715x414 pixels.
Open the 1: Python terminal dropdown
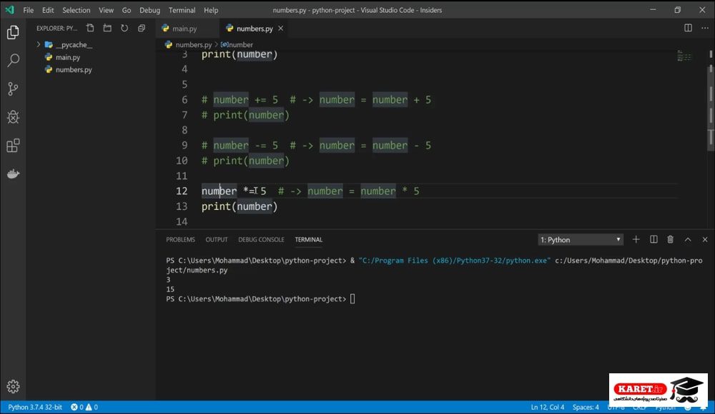tap(580, 240)
